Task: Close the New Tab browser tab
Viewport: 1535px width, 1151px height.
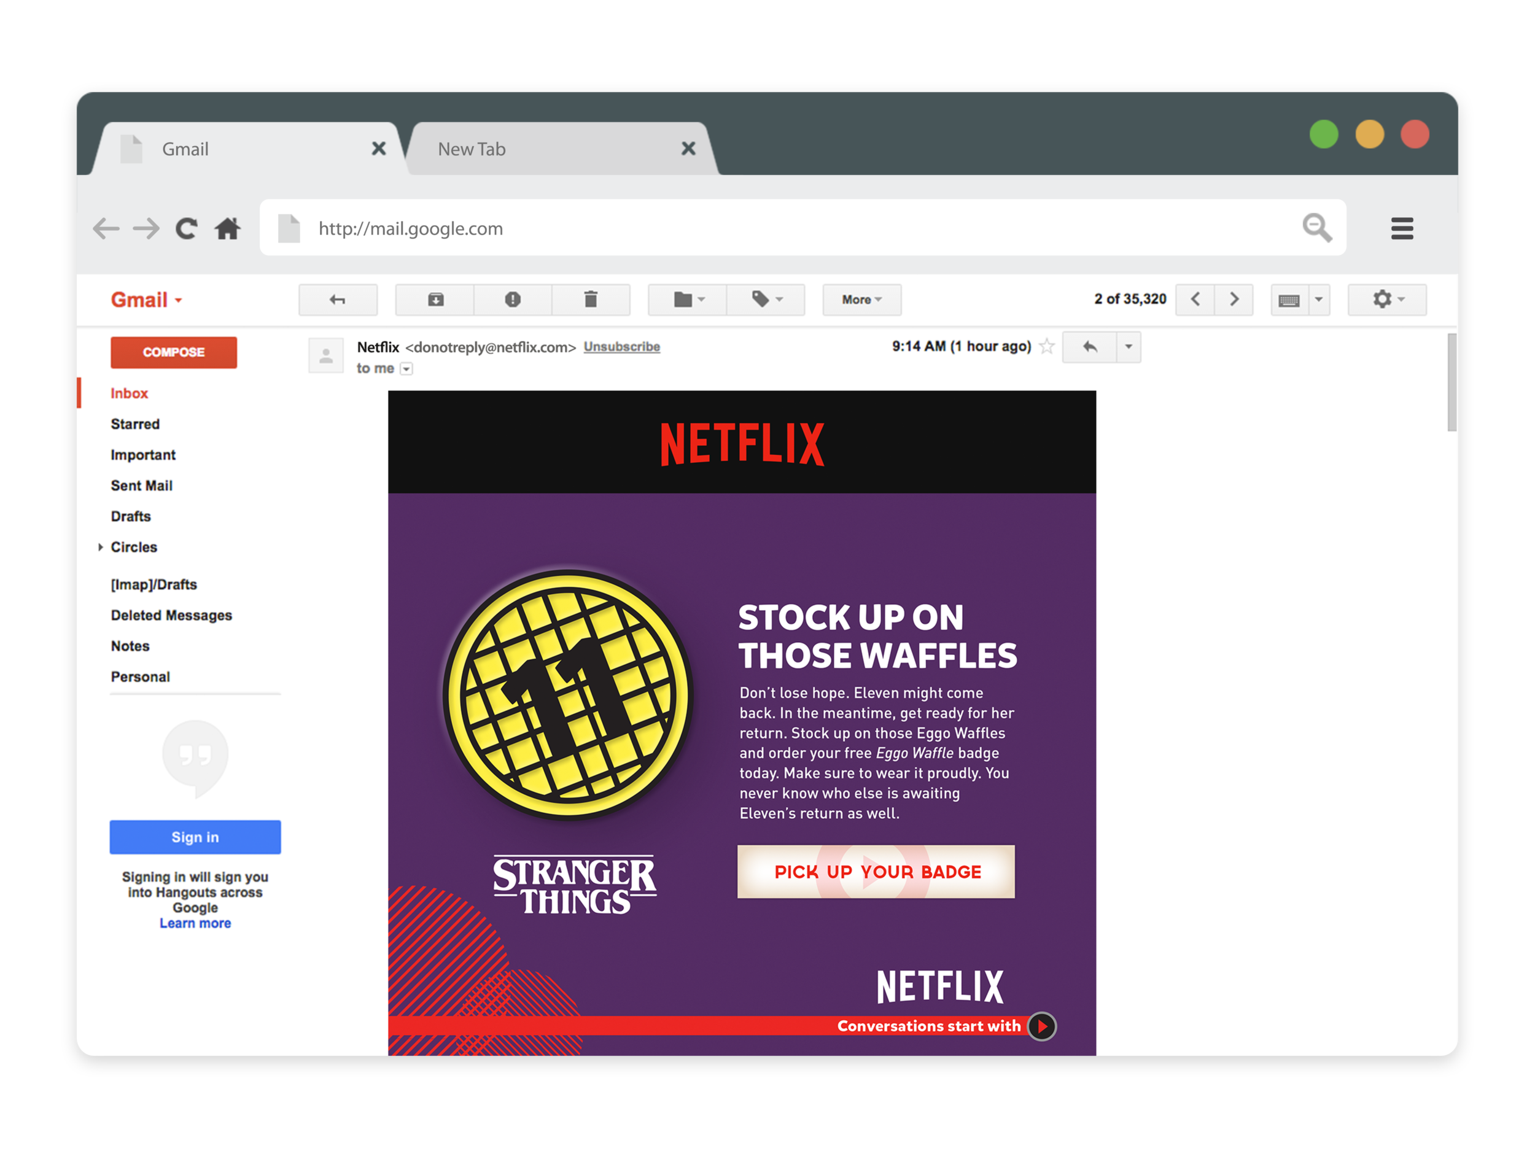Action: click(x=688, y=149)
